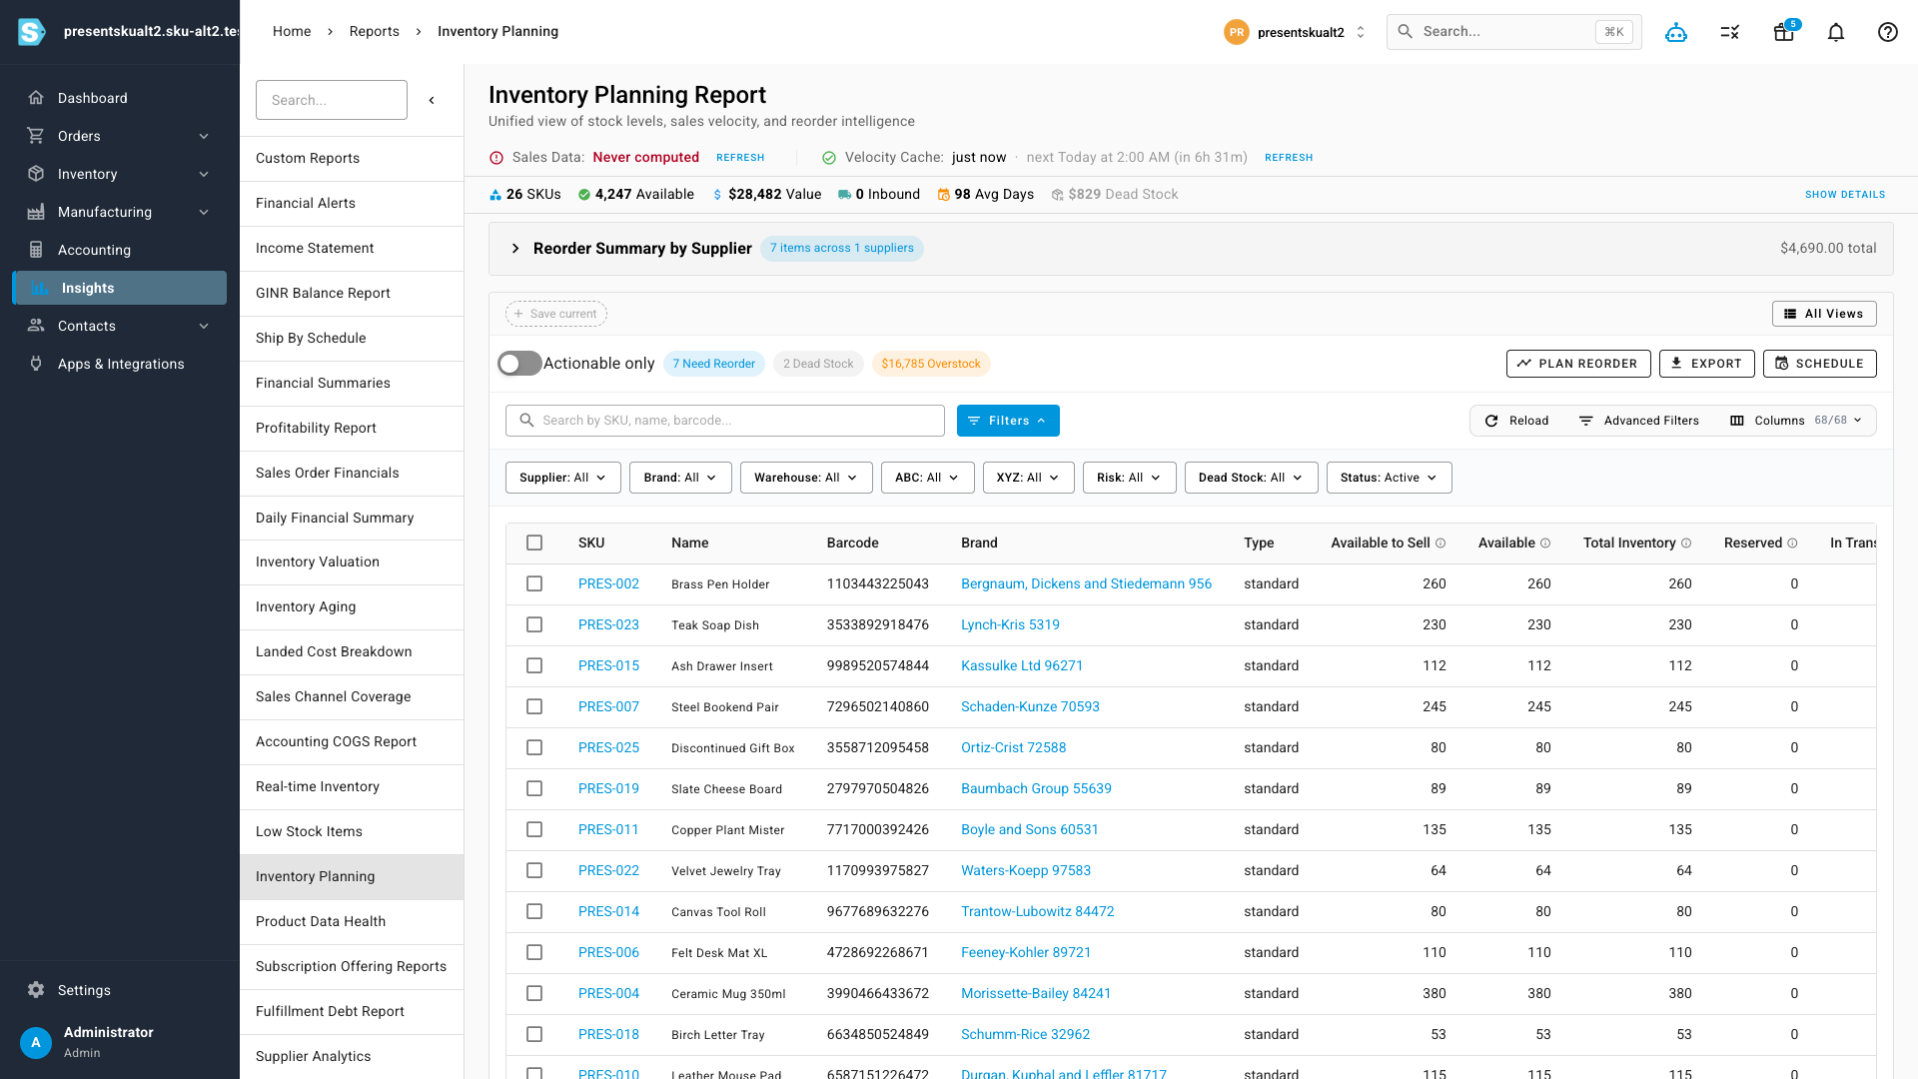The width and height of the screenshot is (1918, 1079).
Task: Click the PLAN REORDER button
Action: tap(1578, 364)
